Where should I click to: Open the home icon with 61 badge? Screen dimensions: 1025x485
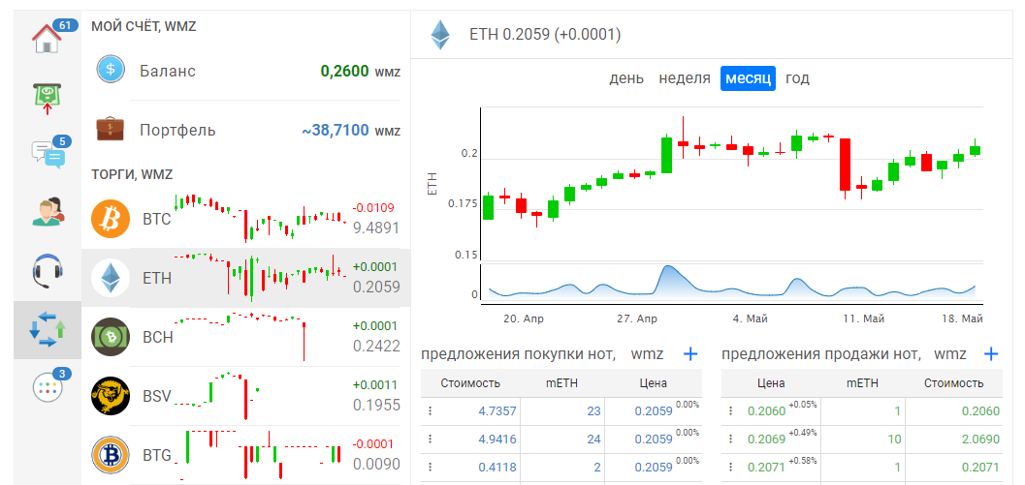48,39
